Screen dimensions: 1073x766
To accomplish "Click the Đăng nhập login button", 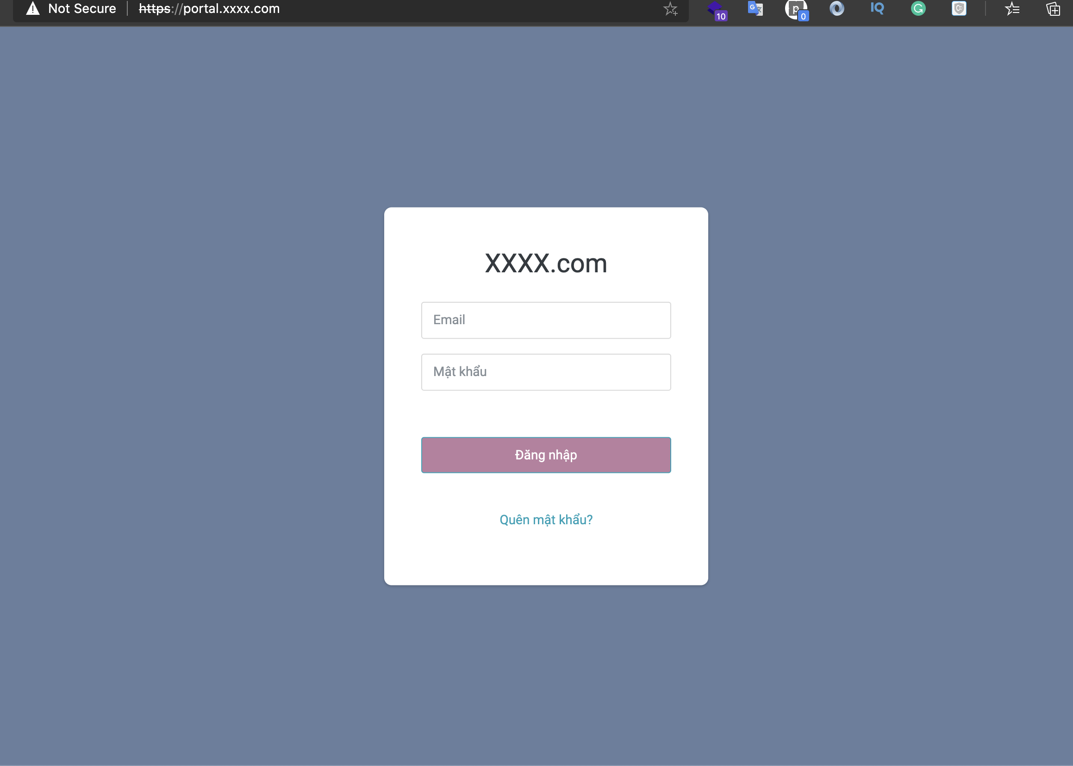I will 546,454.
